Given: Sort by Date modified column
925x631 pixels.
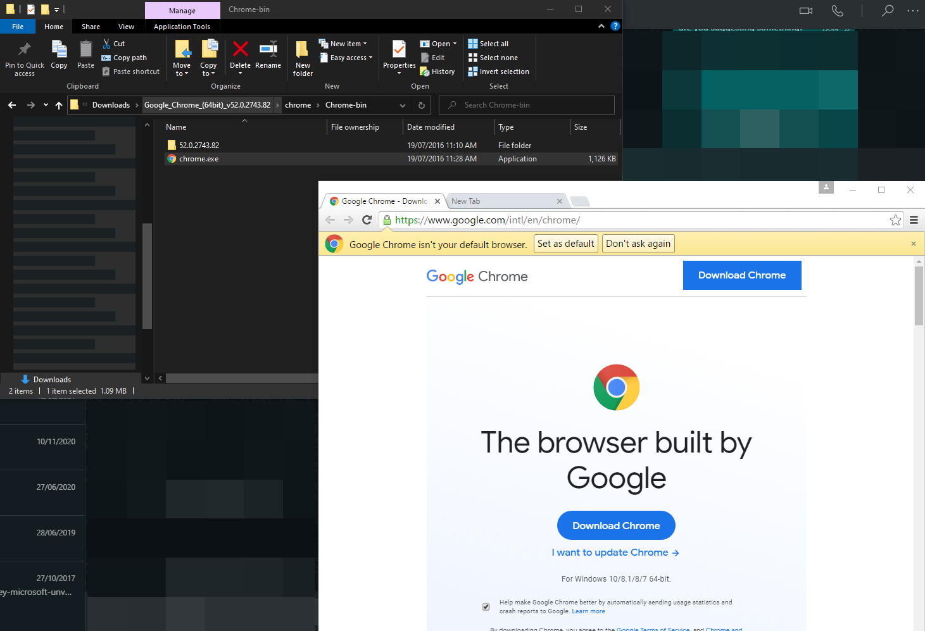Looking at the screenshot, I should pos(448,127).
